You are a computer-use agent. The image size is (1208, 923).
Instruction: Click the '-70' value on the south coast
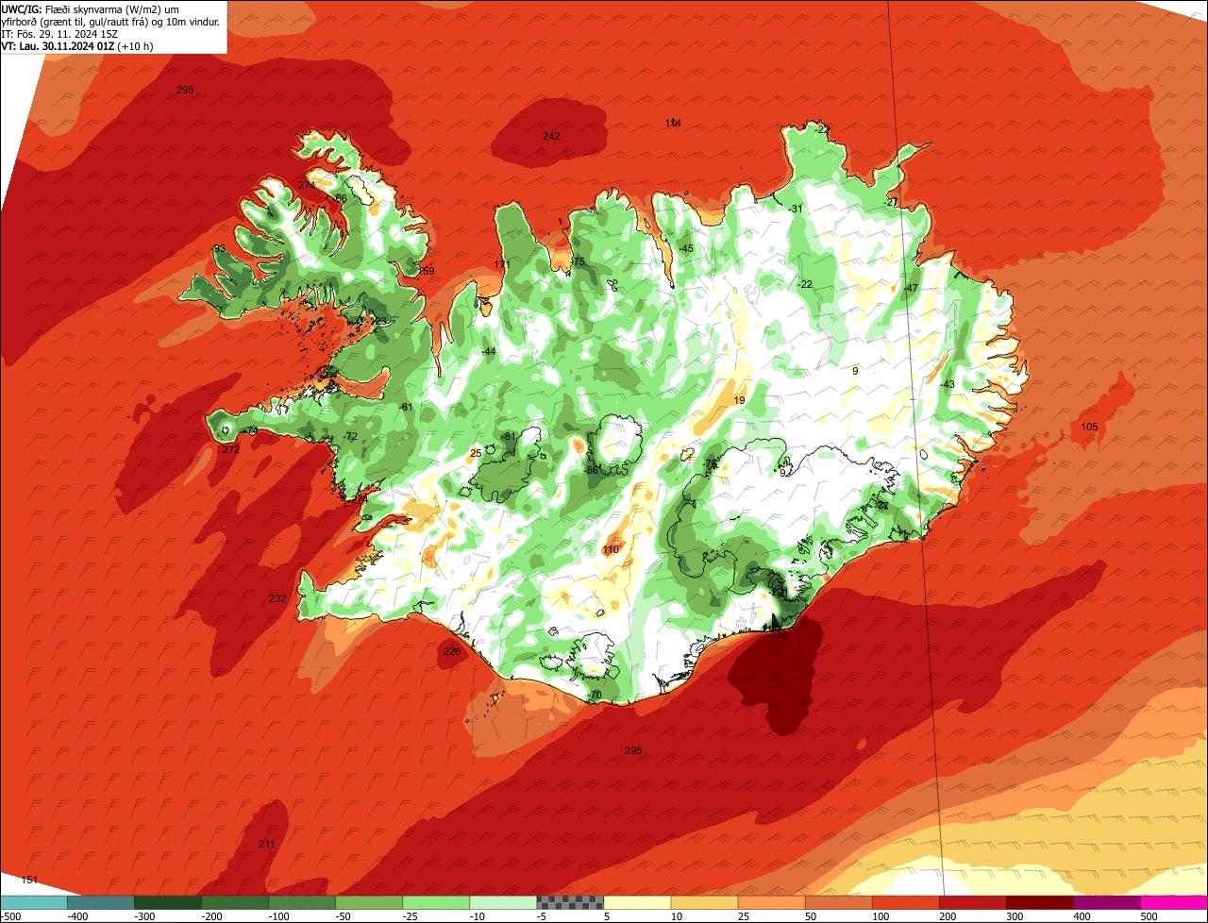[593, 696]
